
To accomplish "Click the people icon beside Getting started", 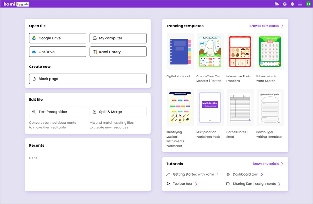I will [x=168, y=174].
